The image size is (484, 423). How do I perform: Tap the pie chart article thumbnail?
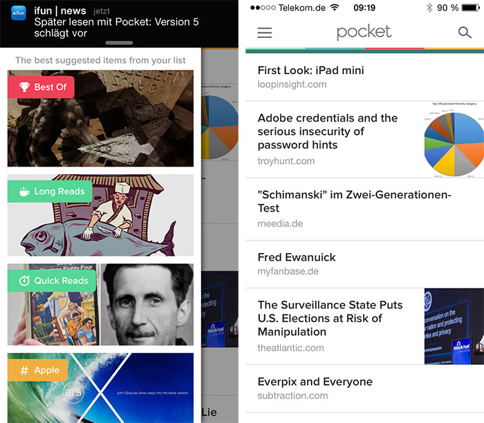pos(454,140)
